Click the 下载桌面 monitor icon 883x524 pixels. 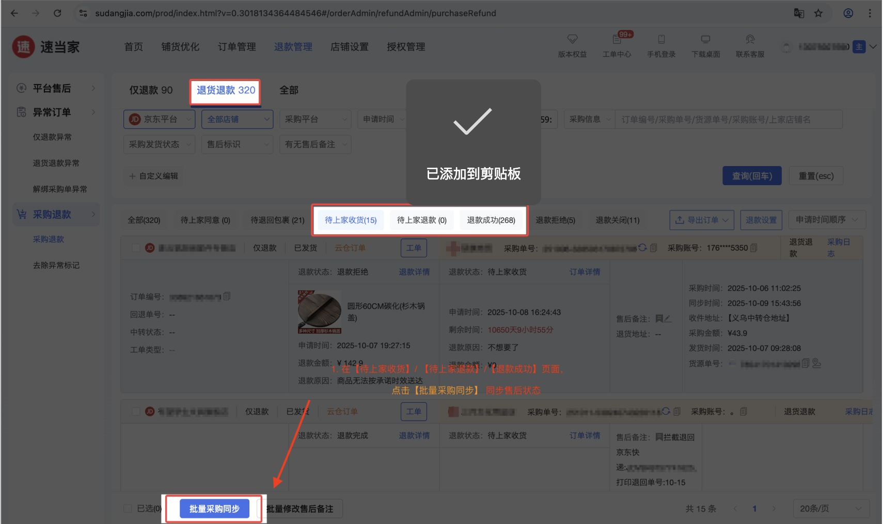(705, 39)
